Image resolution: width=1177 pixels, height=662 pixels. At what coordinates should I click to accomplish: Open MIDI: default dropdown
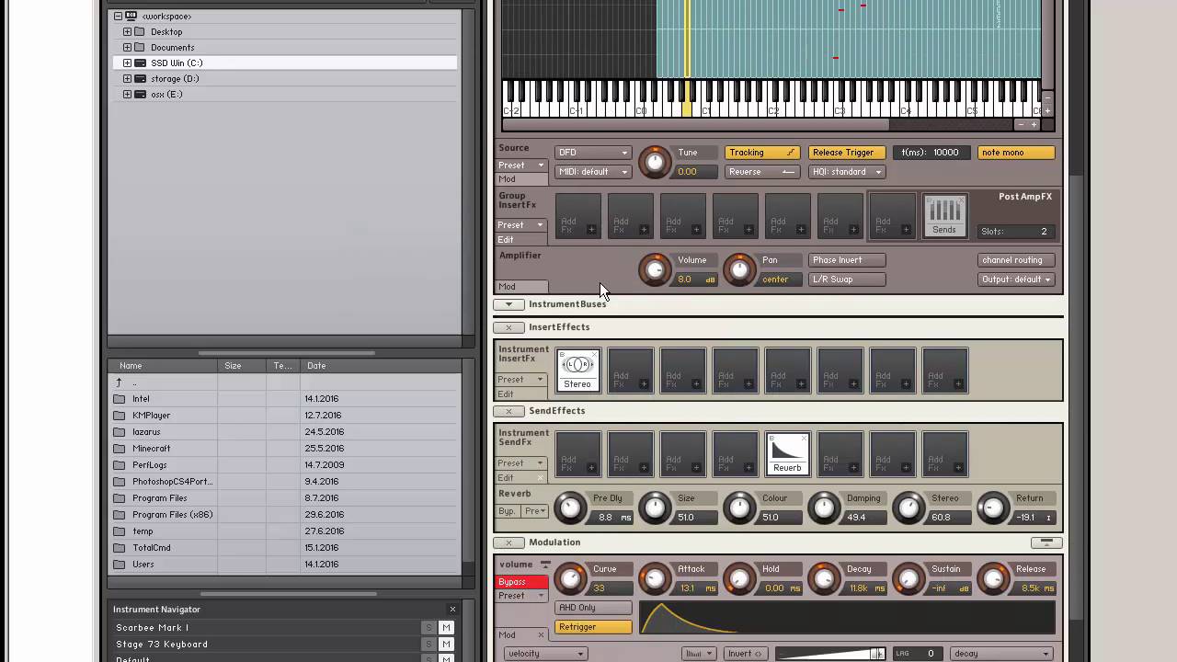point(593,172)
